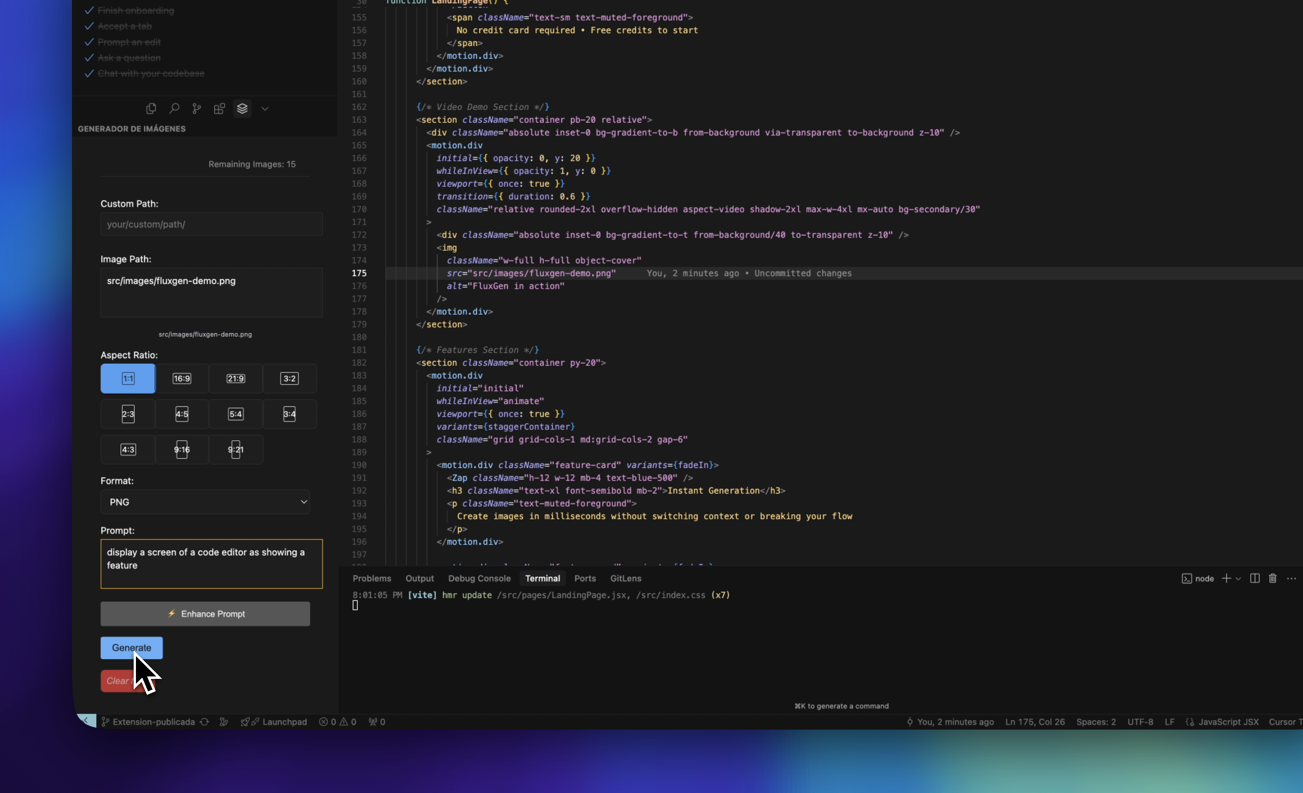This screenshot has width=1303, height=793.
Task: Click the copy files icon in the sidebar
Action: click(151, 108)
